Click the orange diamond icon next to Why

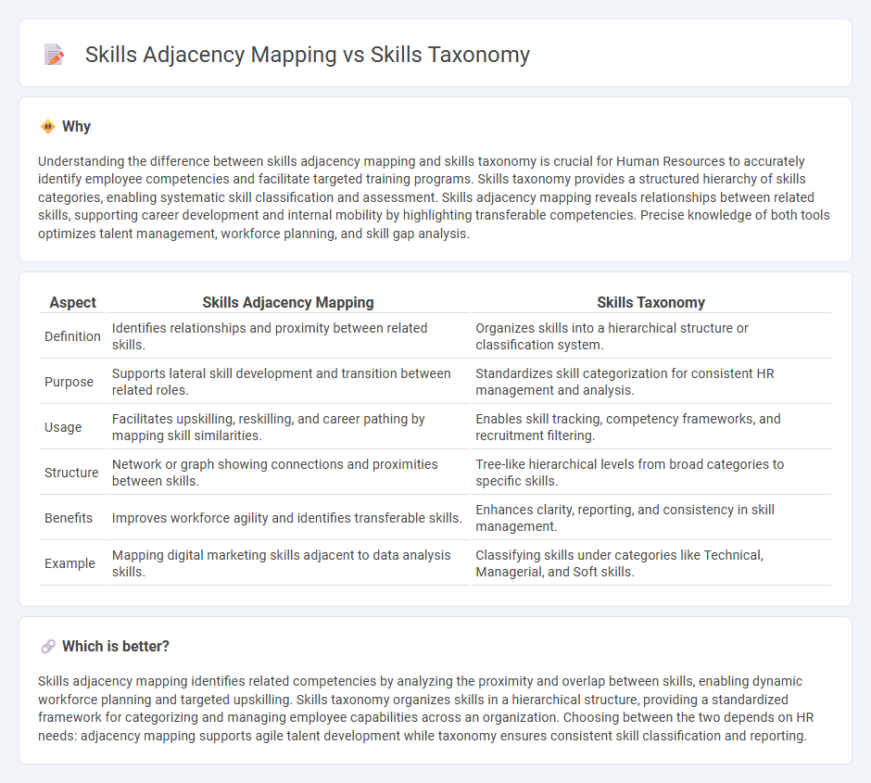(x=48, y=127)
